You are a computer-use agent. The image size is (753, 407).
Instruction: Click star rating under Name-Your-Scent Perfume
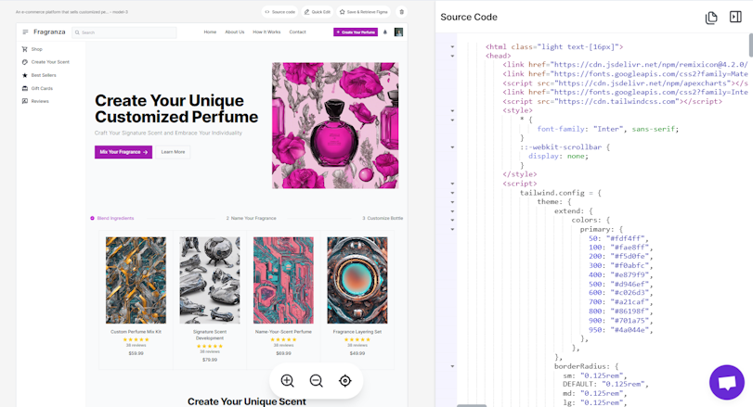coord(283,339)
